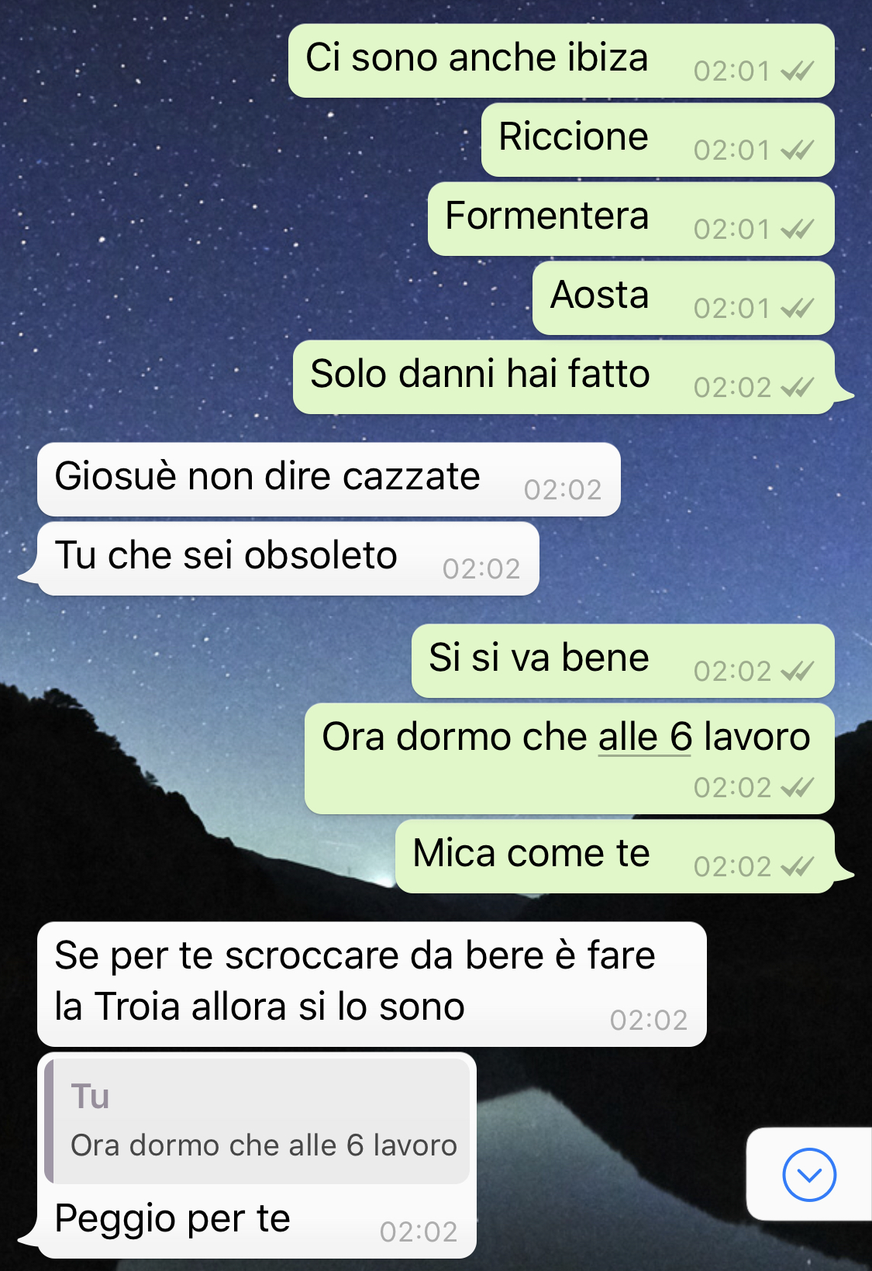This screenshot has height=1271, width=872.
Task: Tap checkmarks on 'Mica come te' message
Action: click(x=797, y=867)
